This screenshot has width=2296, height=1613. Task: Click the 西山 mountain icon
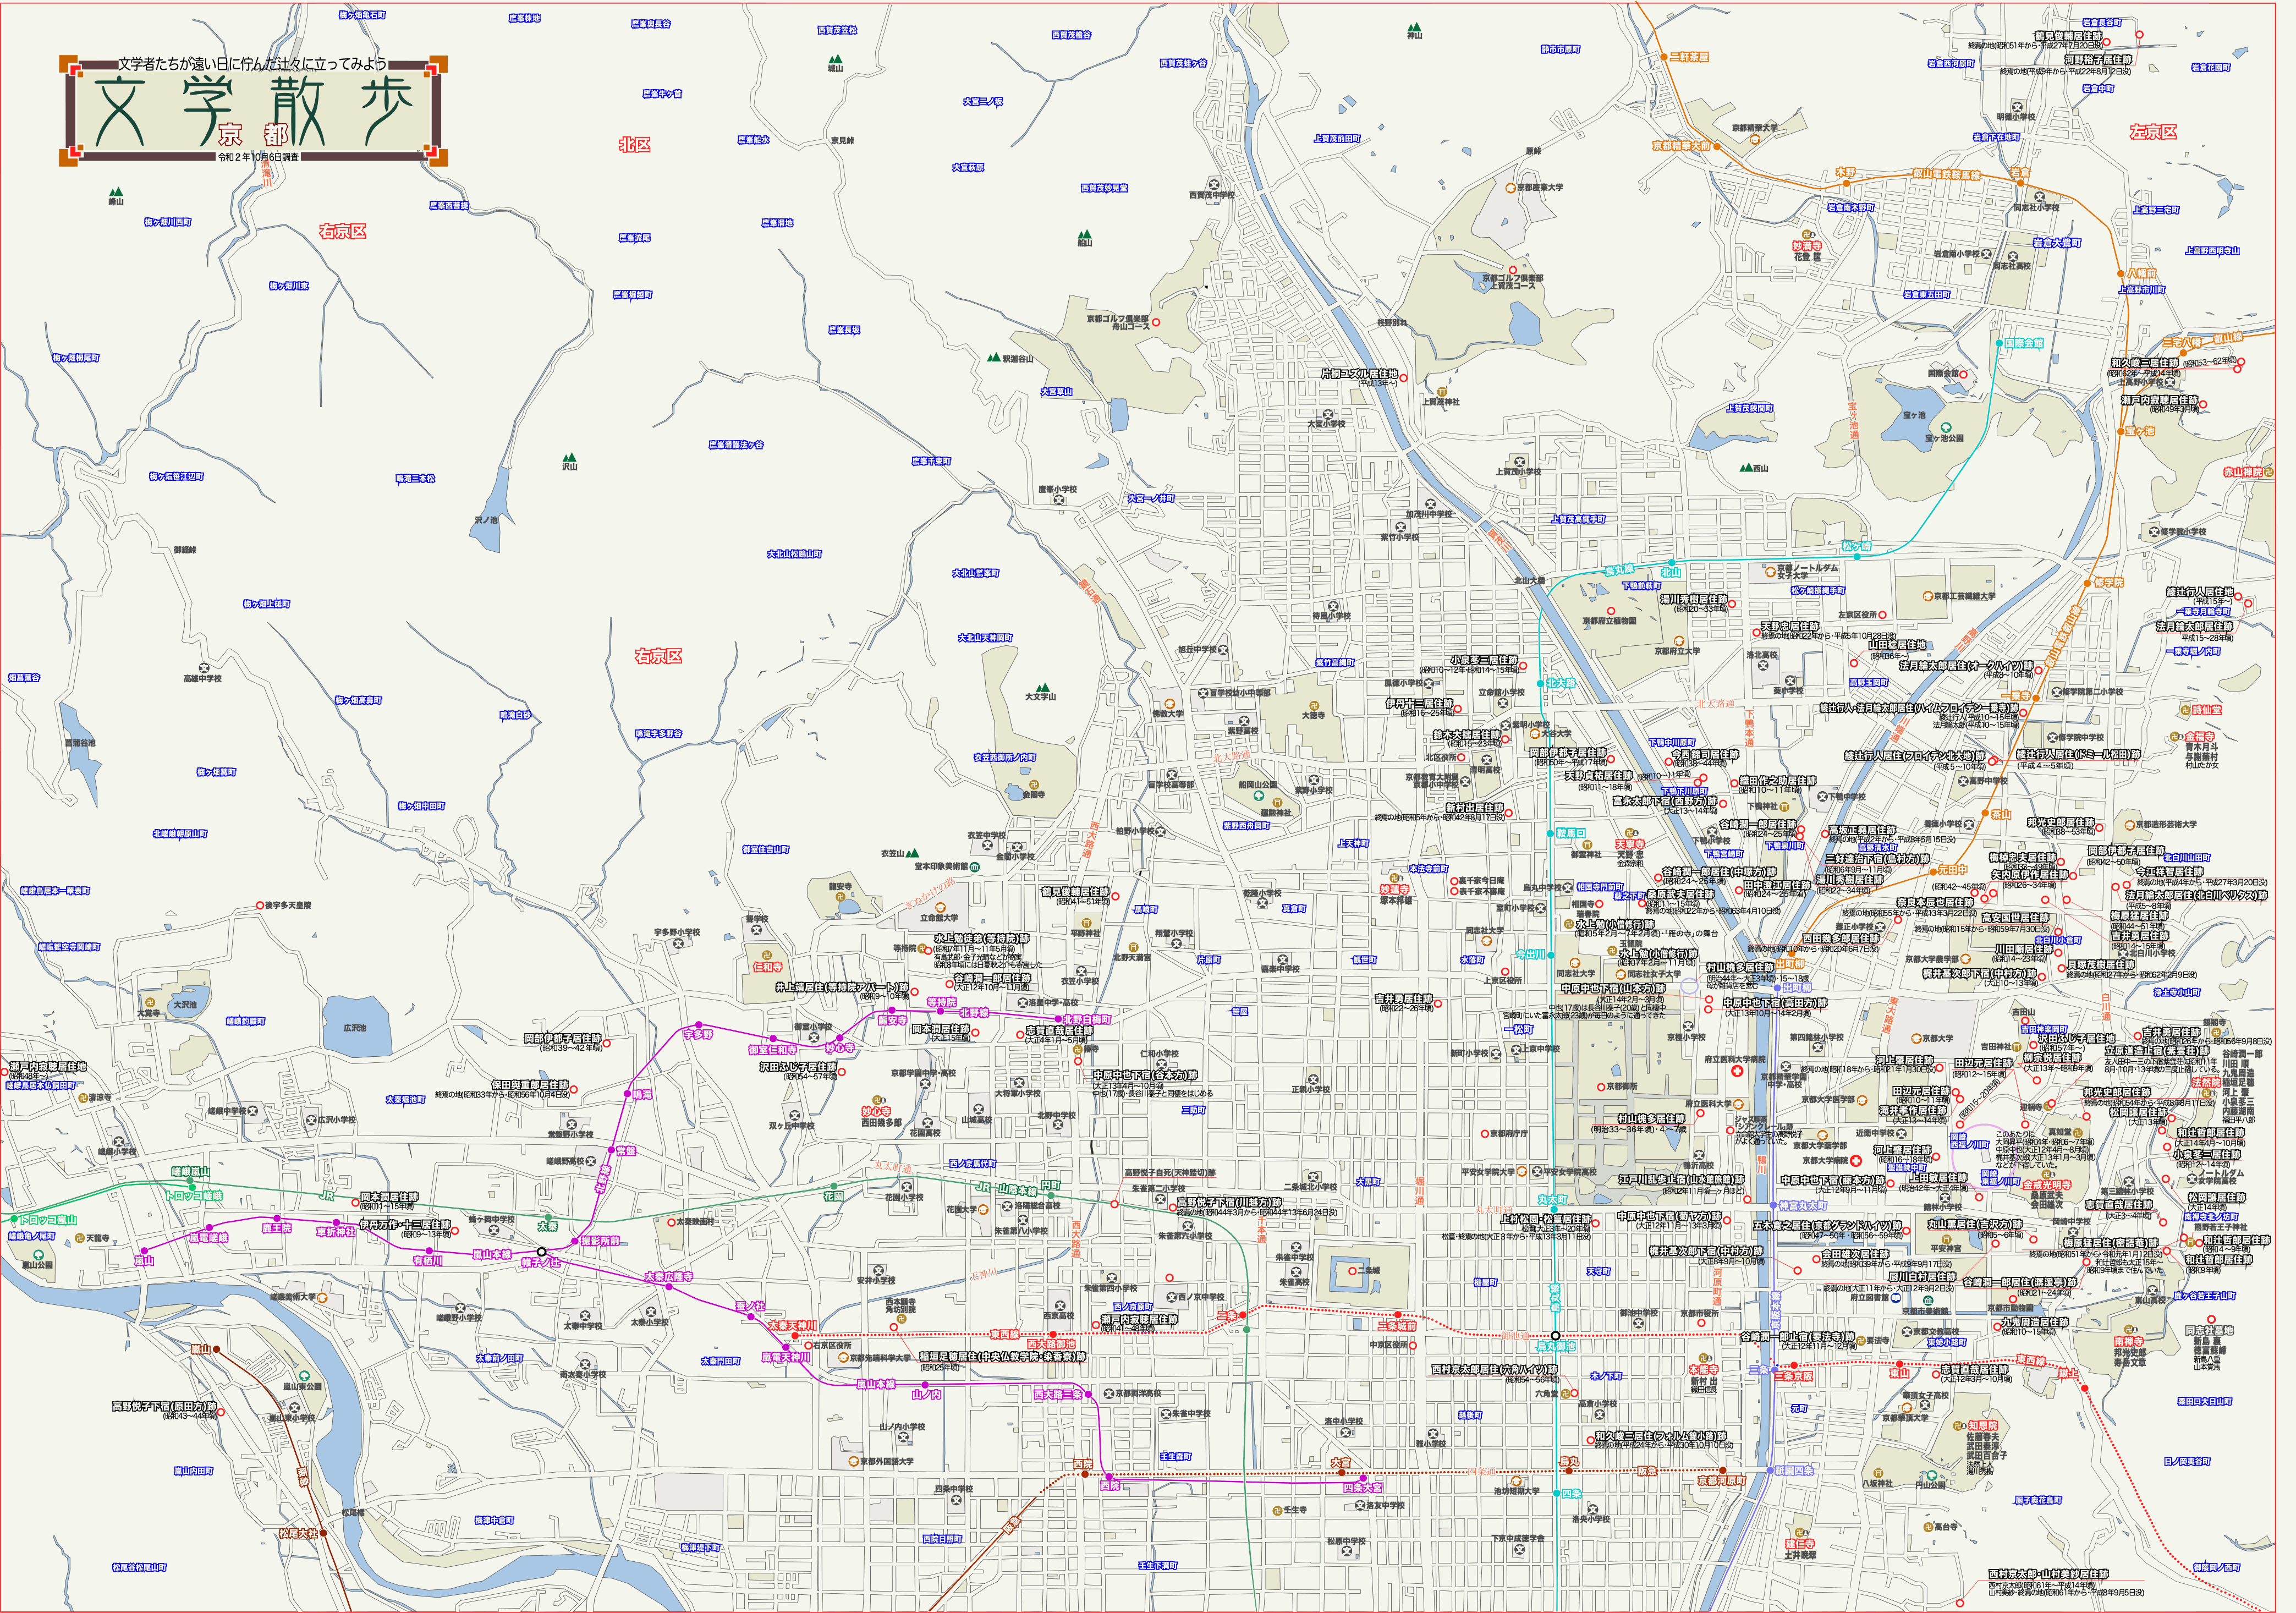pyautogui.click(x=1746, y=467)
